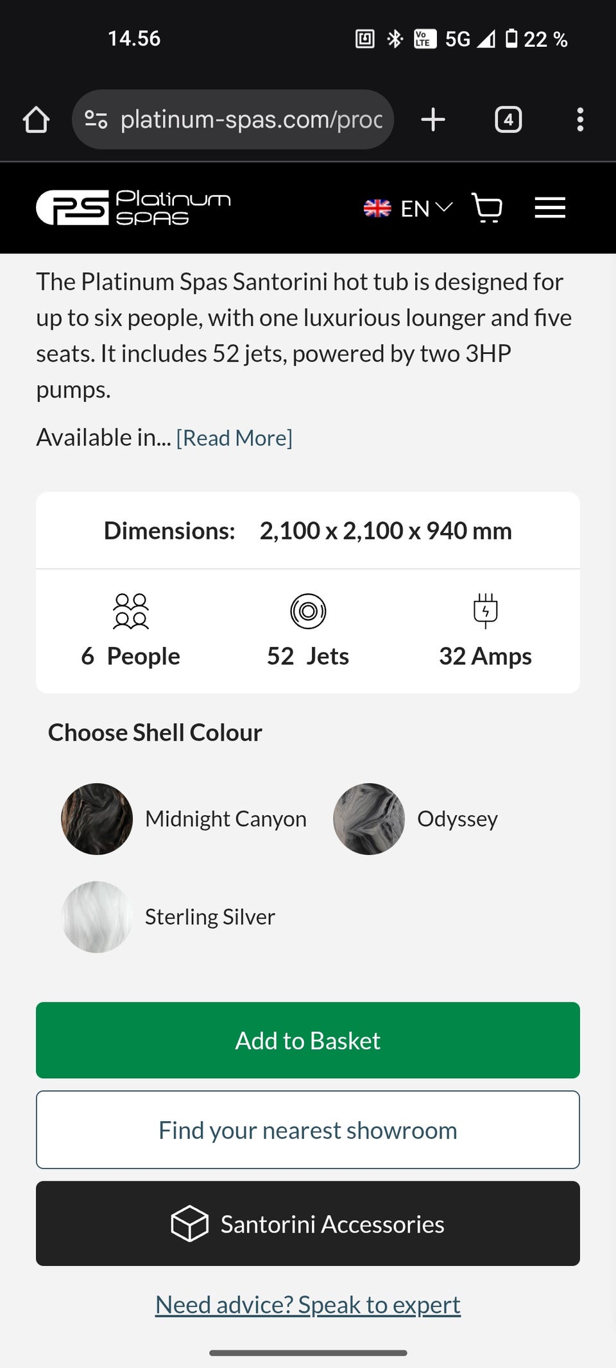Screen dimensions: 616x1368
Task: Pick the Sterling Silver shell colour
Action: 97,917
